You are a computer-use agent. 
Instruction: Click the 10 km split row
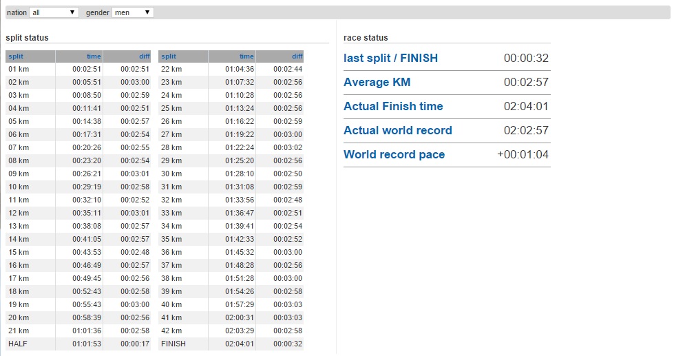[x=78, y=187]
